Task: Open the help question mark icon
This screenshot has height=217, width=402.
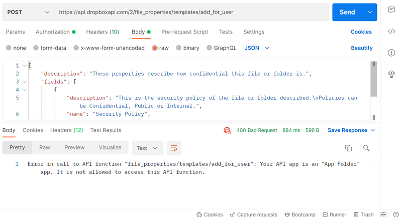Action: pyautogui.click(x=396, y=214)
